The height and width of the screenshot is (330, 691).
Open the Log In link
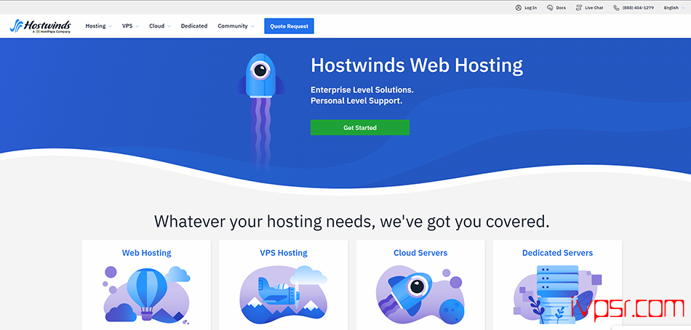click(530, 8)
